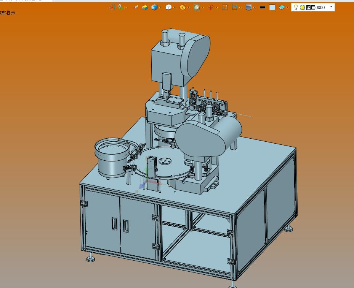Click the red crosshair target icon

[x=211, y=8]
